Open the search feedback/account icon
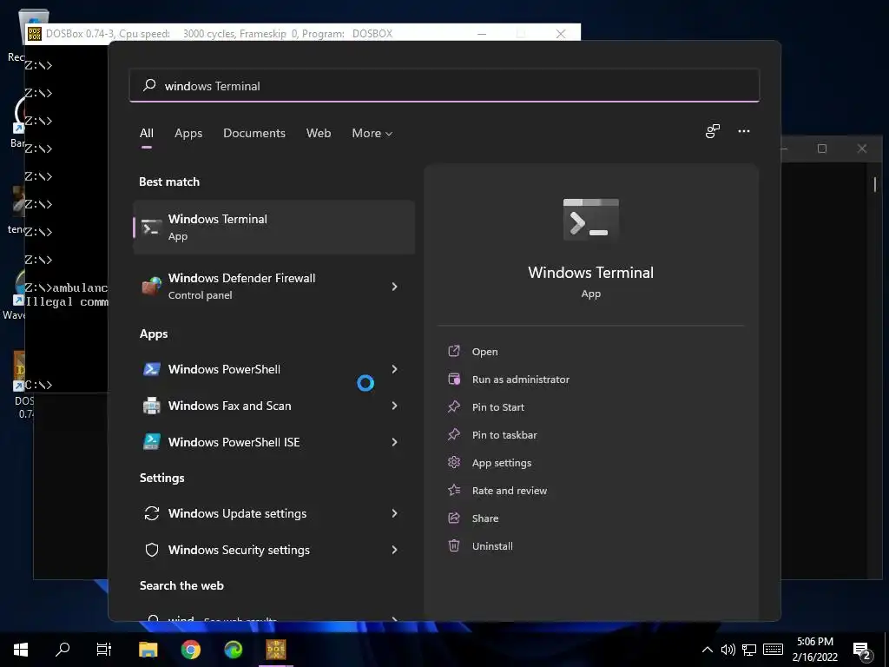The image size is (889, 667). coord(713,131)
